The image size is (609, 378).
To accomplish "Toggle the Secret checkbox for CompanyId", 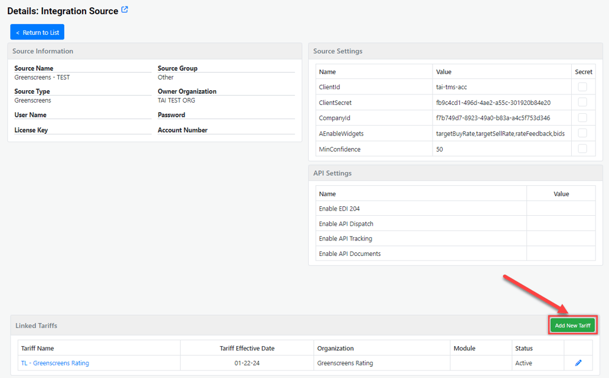I will (x=582, y=118).
